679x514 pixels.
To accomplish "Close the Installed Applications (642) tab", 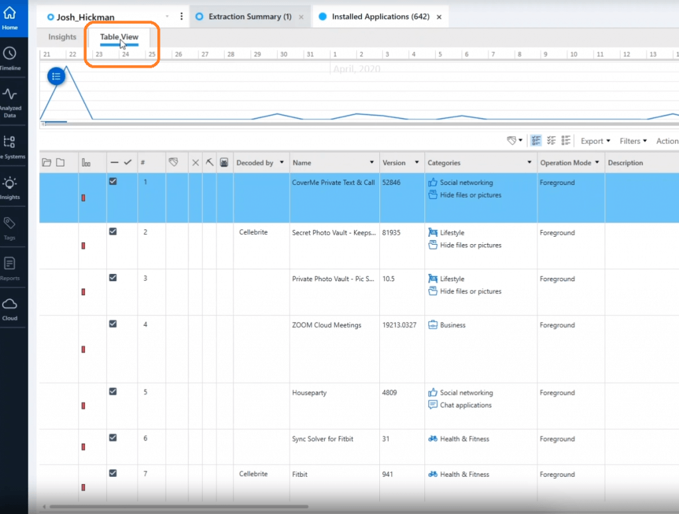I will point(438,17).
